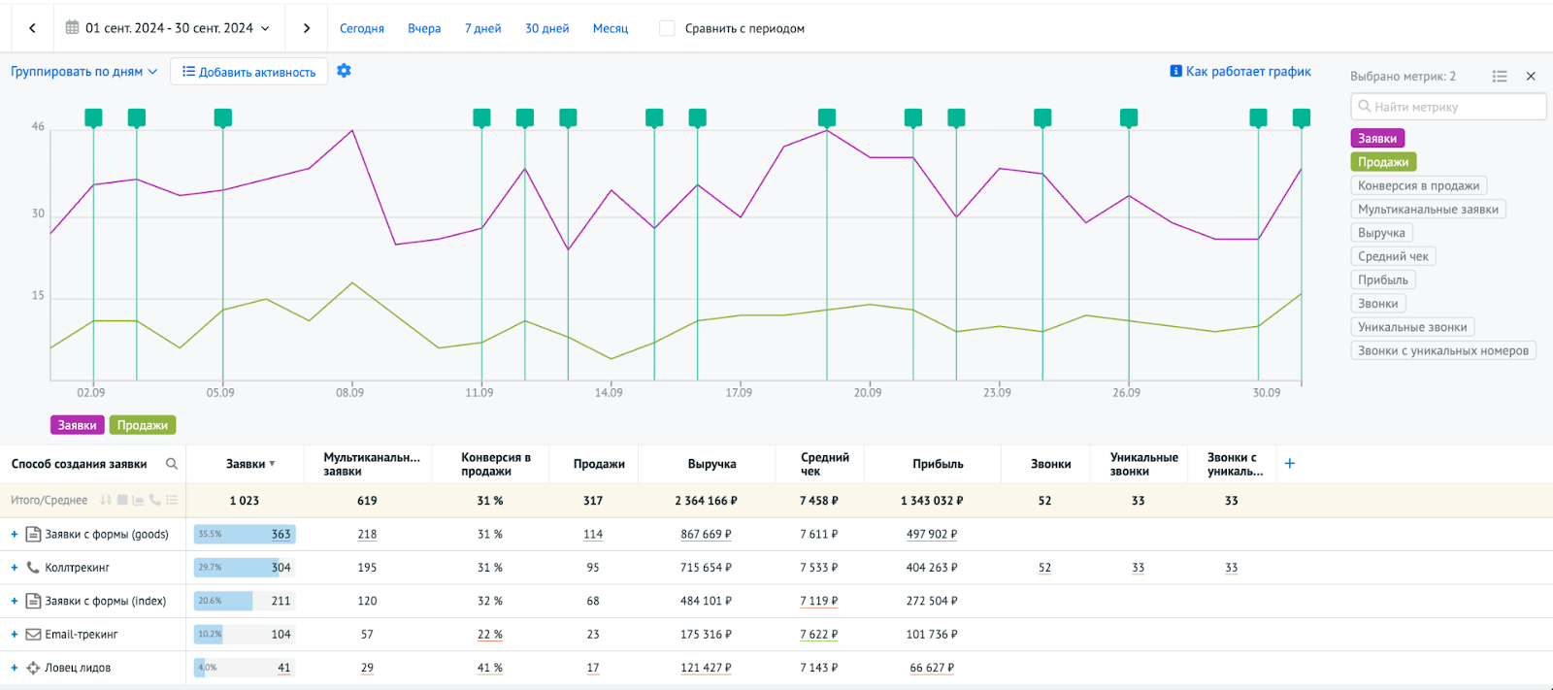
Task: Open the 'Группировать по дням' dropdown
Action: pos(83,72)
